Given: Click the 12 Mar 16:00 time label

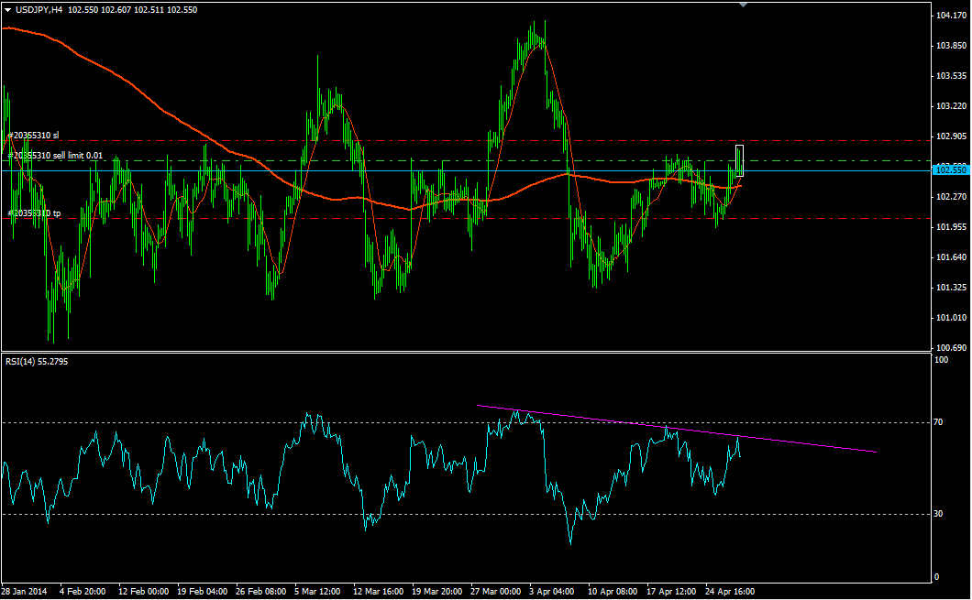Looking at the screenshot, I should pyautogui.click(x=378, y=592).
